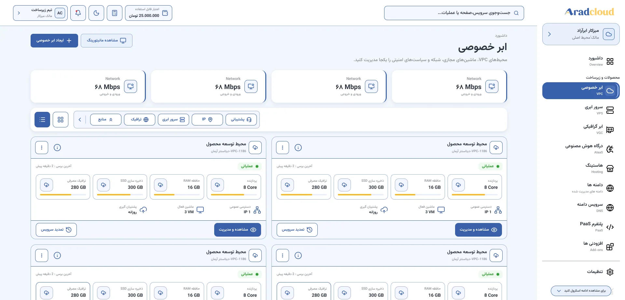
Task: Open تنظیمات gear in sidebar
Action: tap(610, 272)
